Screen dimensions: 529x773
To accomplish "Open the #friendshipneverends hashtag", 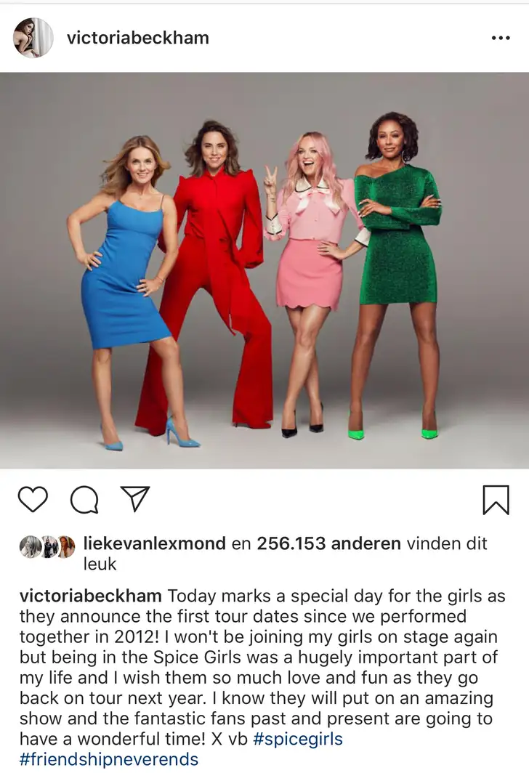I will click(x=109, y=759).
